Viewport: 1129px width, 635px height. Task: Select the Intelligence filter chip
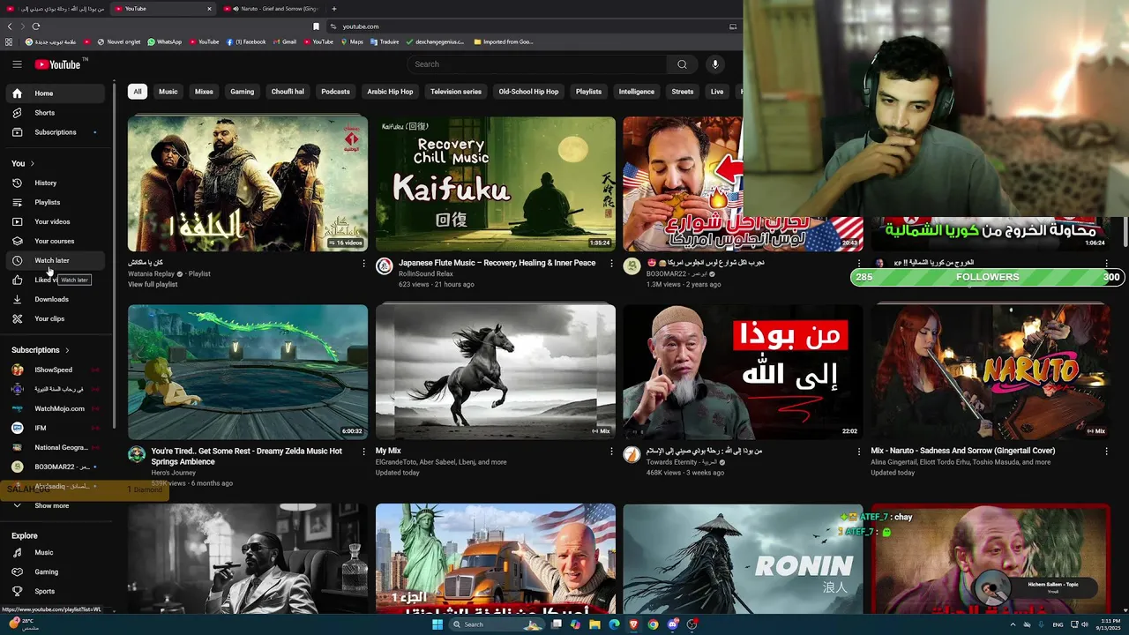(x=636, y=92)
